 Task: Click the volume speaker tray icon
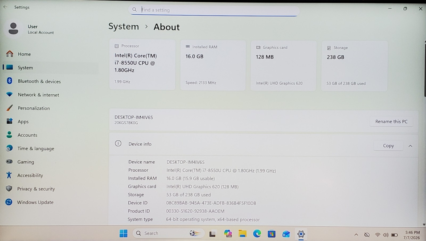click(x=385, y=235)
